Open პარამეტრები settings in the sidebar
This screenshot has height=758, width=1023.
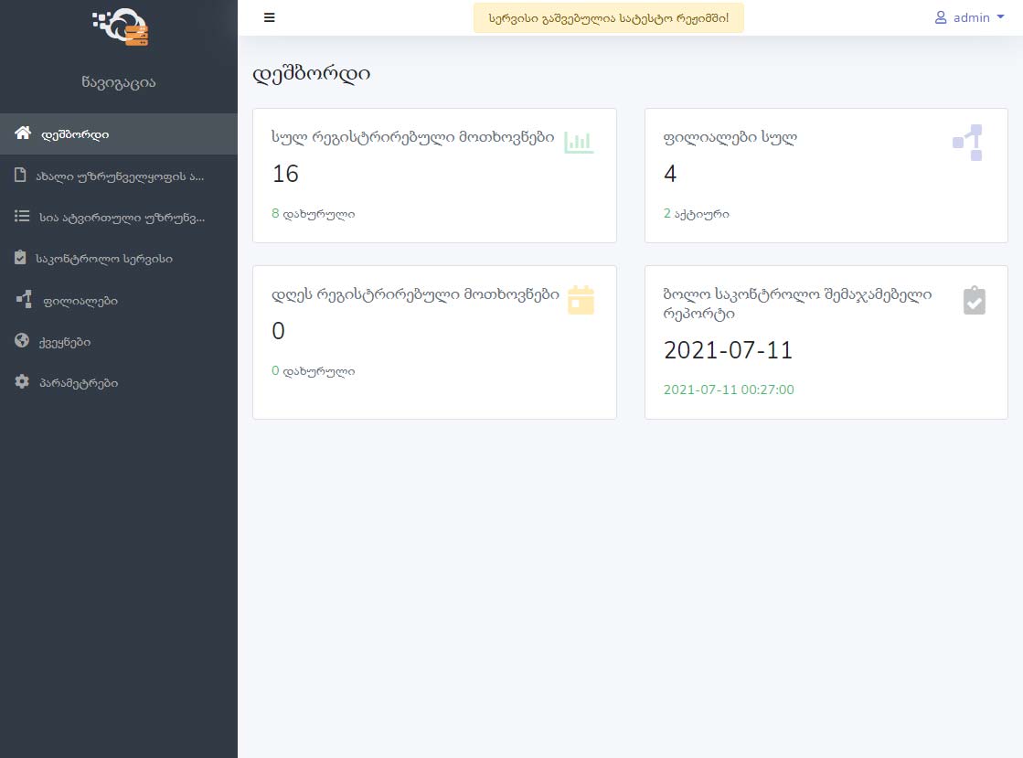pyautogui.click(x=78, y=383)
